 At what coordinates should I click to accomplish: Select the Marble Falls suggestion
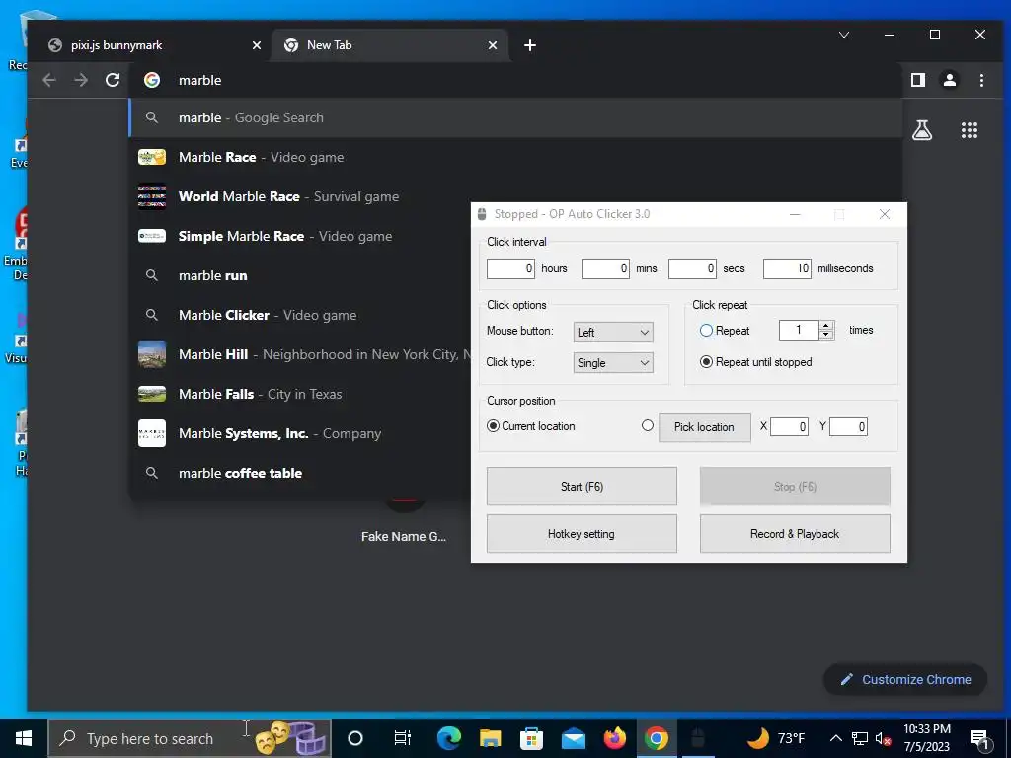tap(300, 394)
